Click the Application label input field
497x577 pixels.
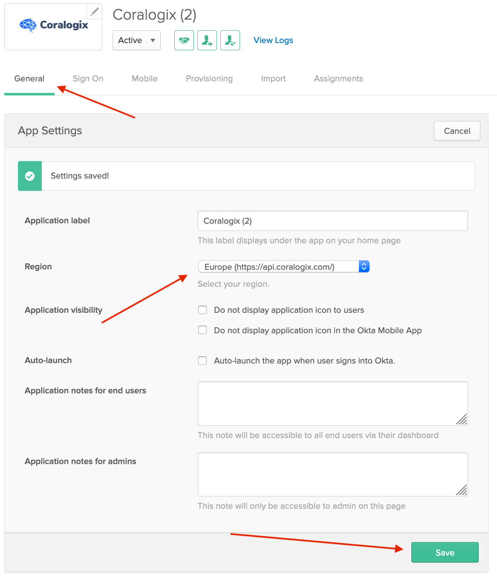point(333,221)
